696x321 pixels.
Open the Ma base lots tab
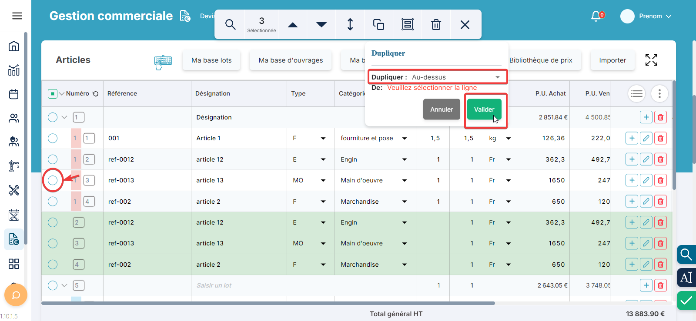coord(211,60)
